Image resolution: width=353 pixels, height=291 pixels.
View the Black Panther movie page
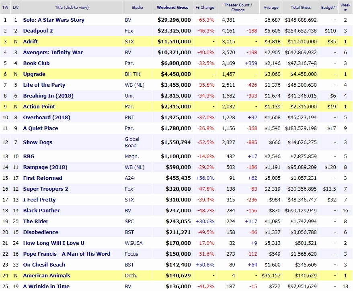41,211
